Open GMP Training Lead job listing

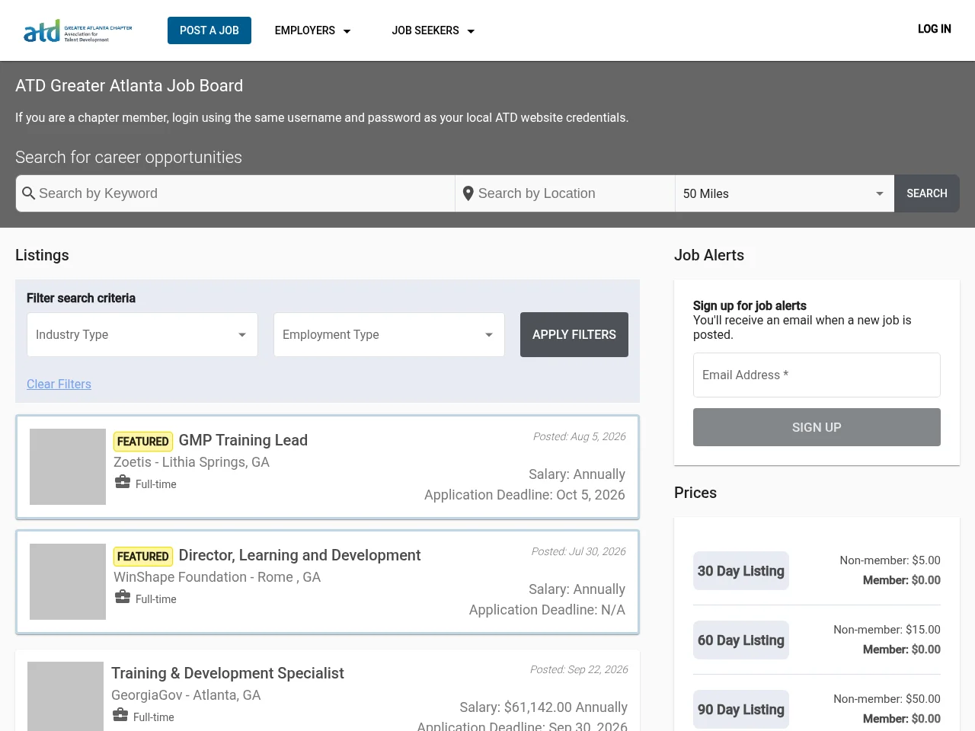(243, 440)
